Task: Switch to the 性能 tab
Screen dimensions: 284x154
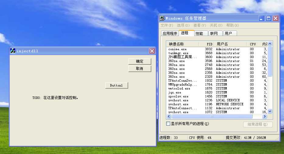Action: click(201, 34)
